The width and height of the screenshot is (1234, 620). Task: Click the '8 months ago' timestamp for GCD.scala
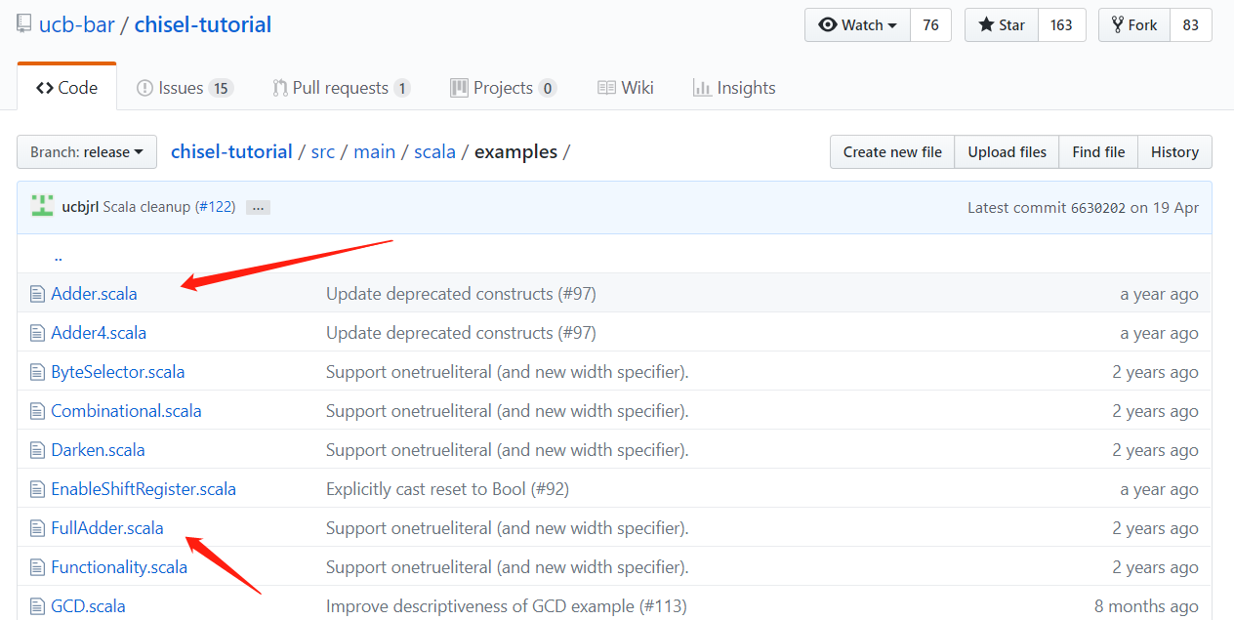[1146, 606]
